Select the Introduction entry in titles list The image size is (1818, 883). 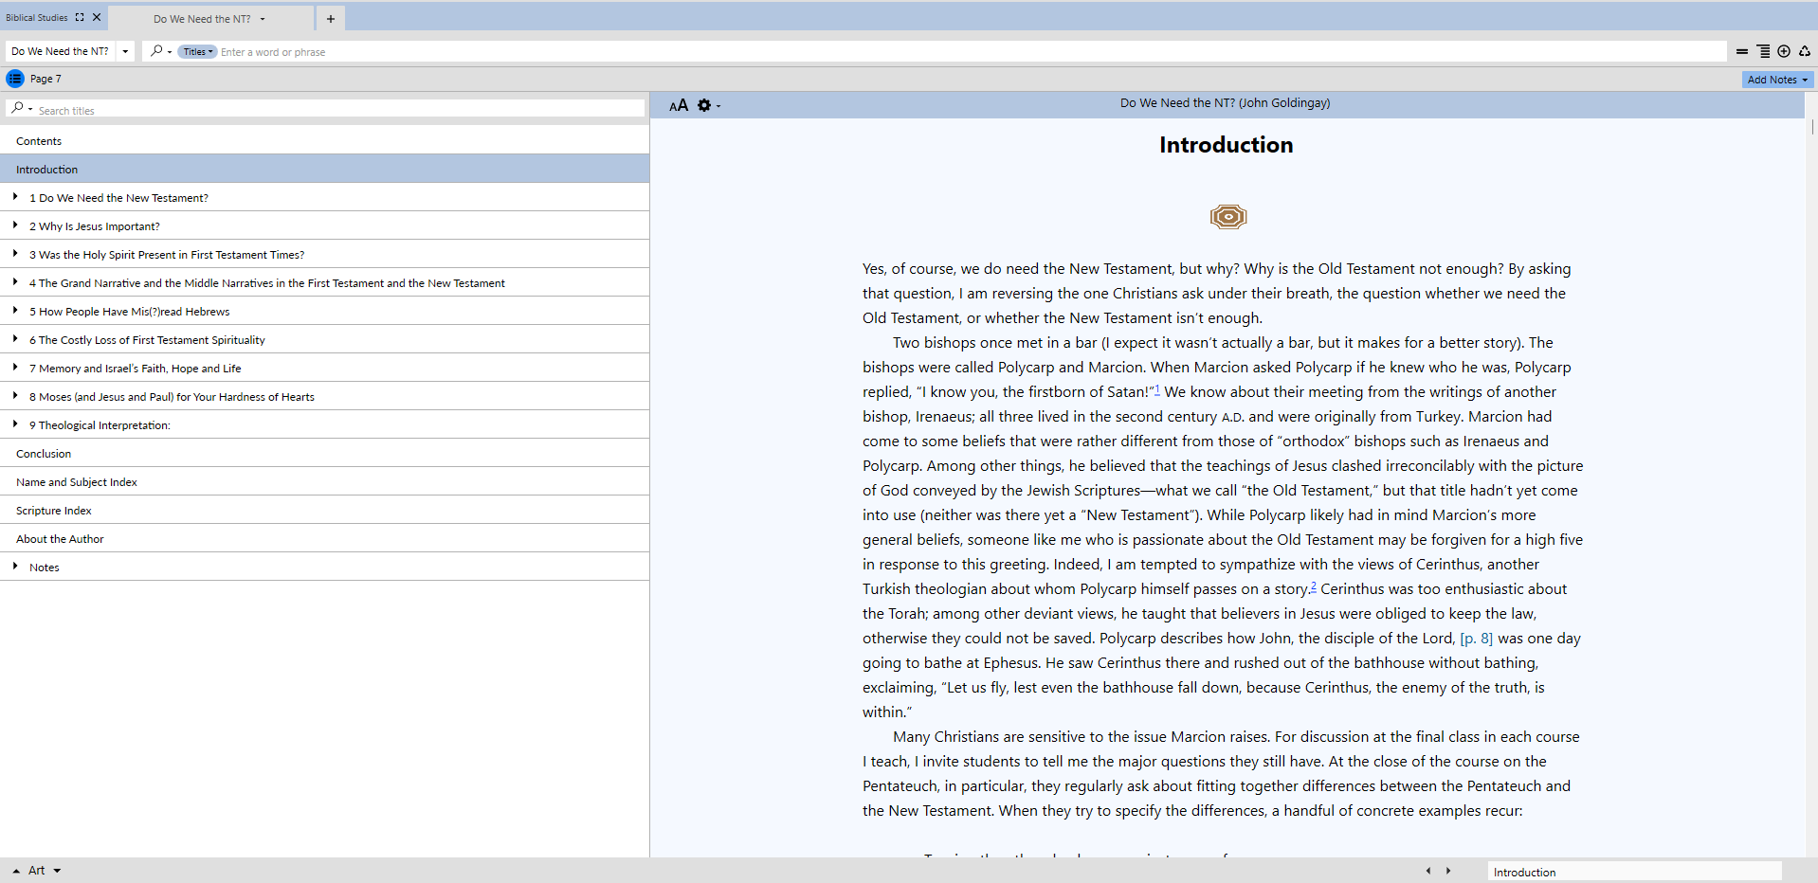coord(324,169)
